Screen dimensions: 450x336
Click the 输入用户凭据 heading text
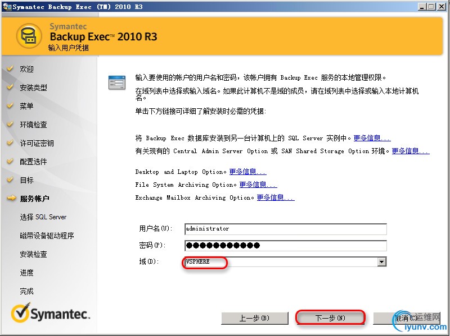[x=68, y=48]
